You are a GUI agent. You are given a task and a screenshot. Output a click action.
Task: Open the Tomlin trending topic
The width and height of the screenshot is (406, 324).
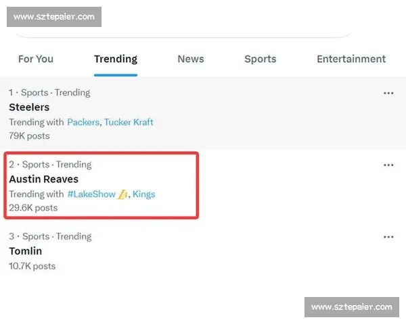pos(26,251)
